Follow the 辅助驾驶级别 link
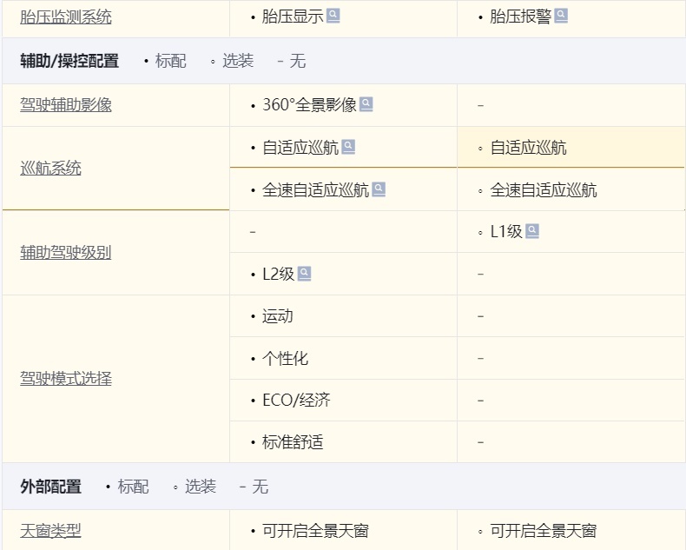The height and width of the screenshot is (550, 686). coord(66,253)
